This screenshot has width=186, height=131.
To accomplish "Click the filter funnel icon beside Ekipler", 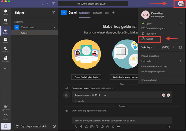I will (x=53, y=12).
